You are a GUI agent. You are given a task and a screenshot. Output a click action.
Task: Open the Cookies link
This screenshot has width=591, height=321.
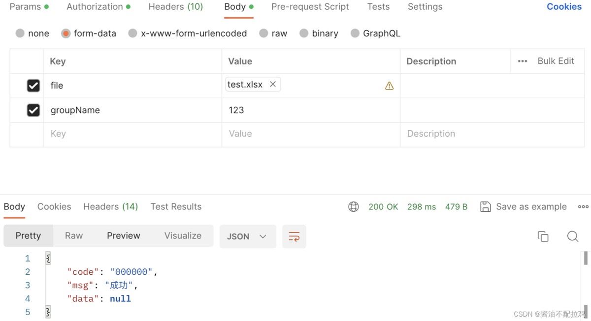click(x=564, y=7)
